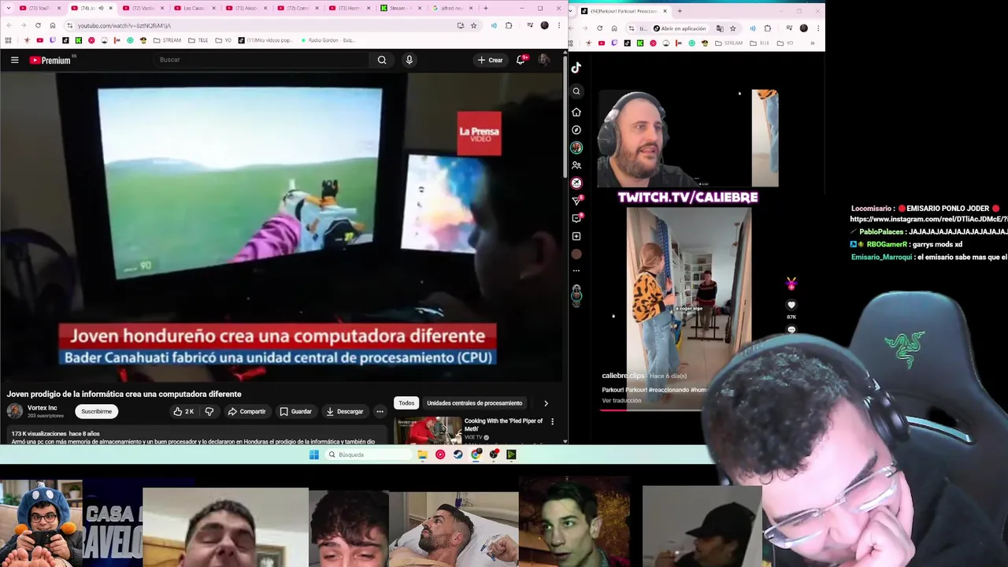Open Cooking With the Pied Piper thumbnail

428,430
